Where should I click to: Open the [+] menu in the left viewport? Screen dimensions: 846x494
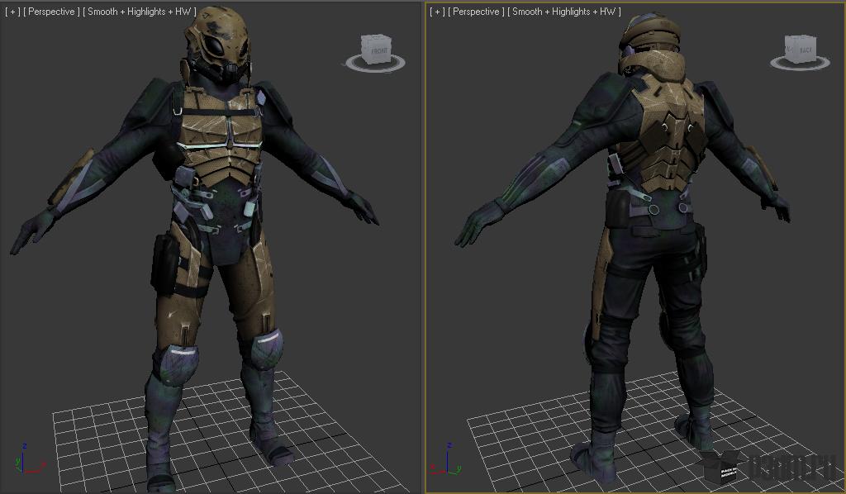click(12, 12)
